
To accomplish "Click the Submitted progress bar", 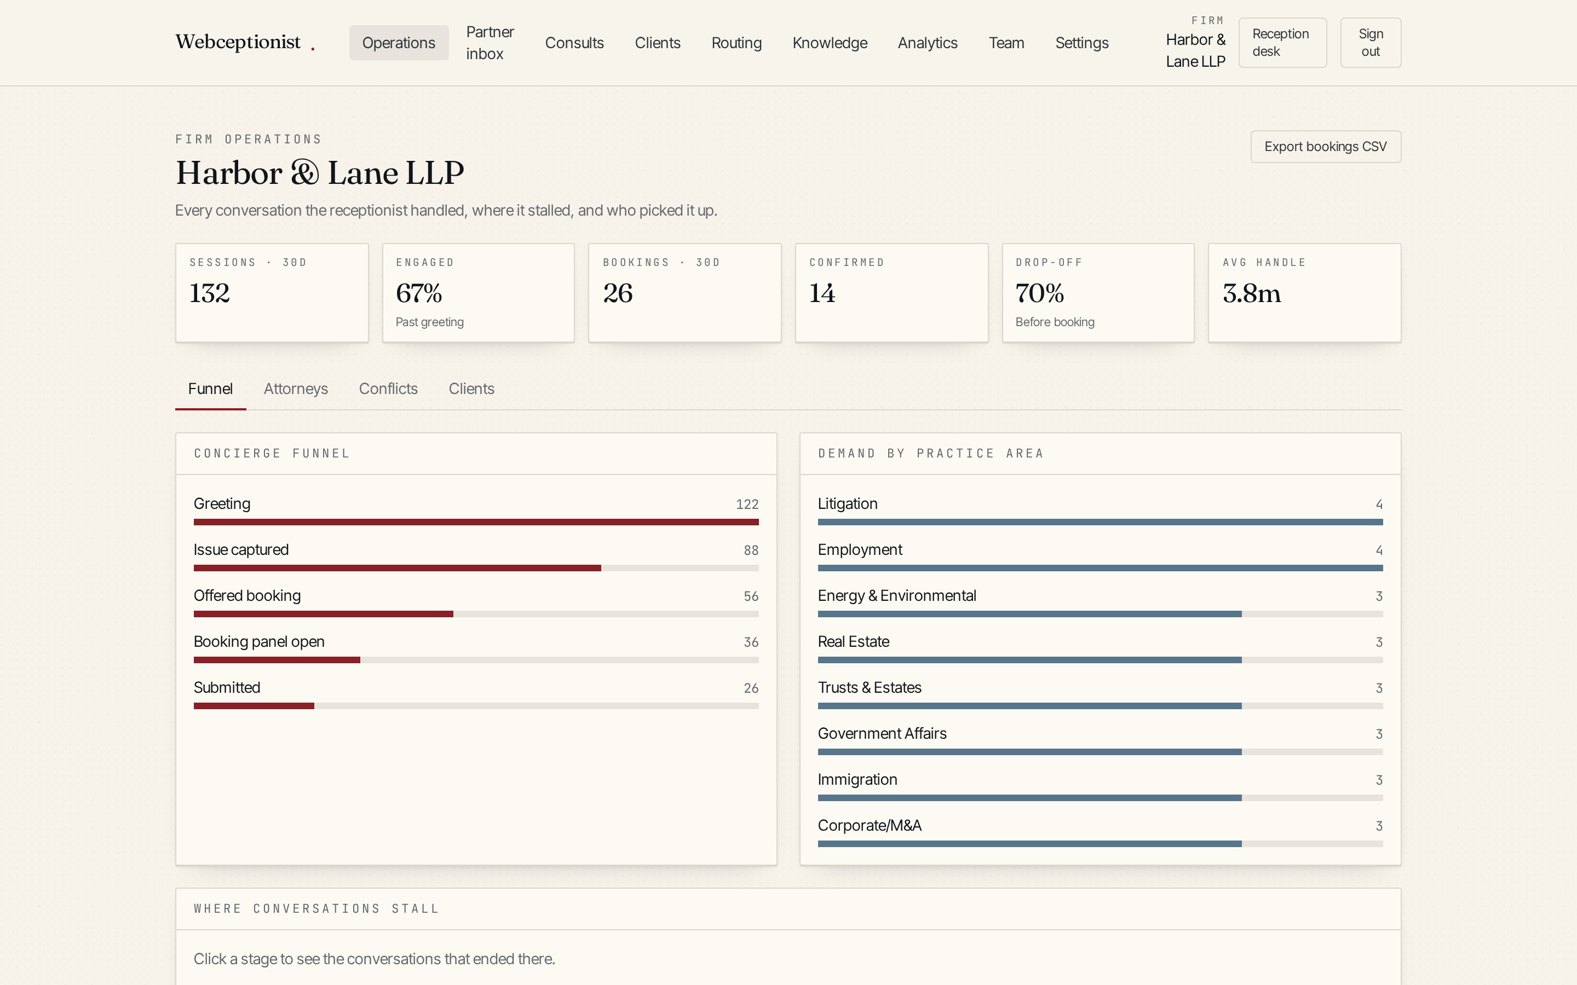I will [x=476, y=705].
